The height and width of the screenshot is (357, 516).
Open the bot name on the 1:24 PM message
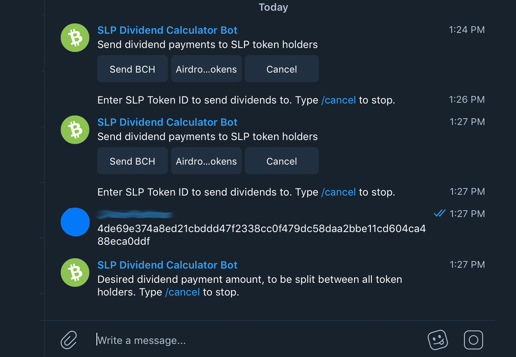[168, 30]
